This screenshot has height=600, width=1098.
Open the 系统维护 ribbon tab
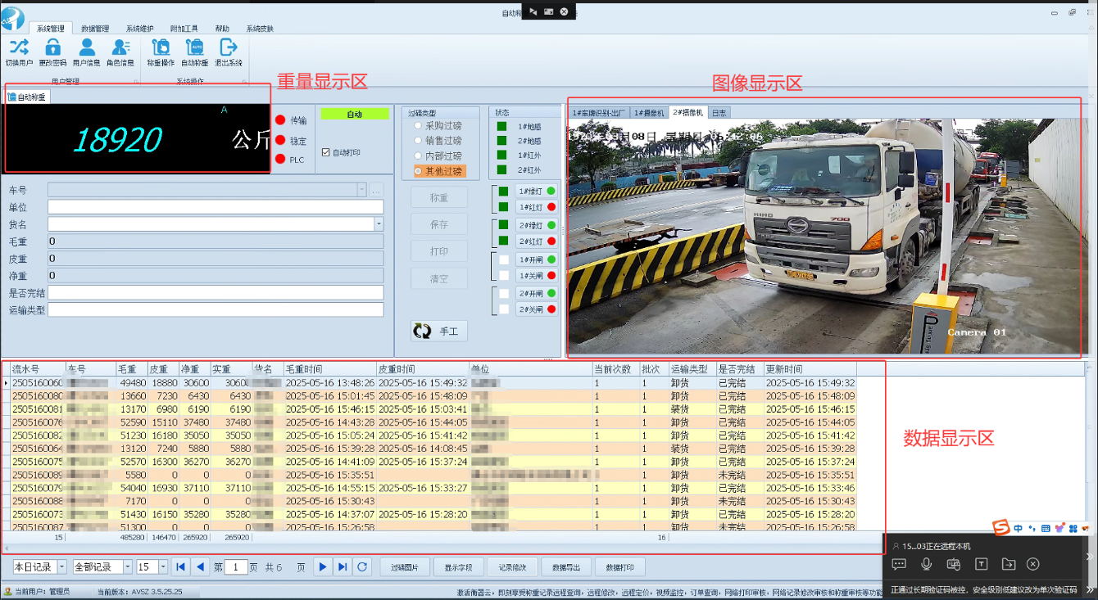point(140,29)
